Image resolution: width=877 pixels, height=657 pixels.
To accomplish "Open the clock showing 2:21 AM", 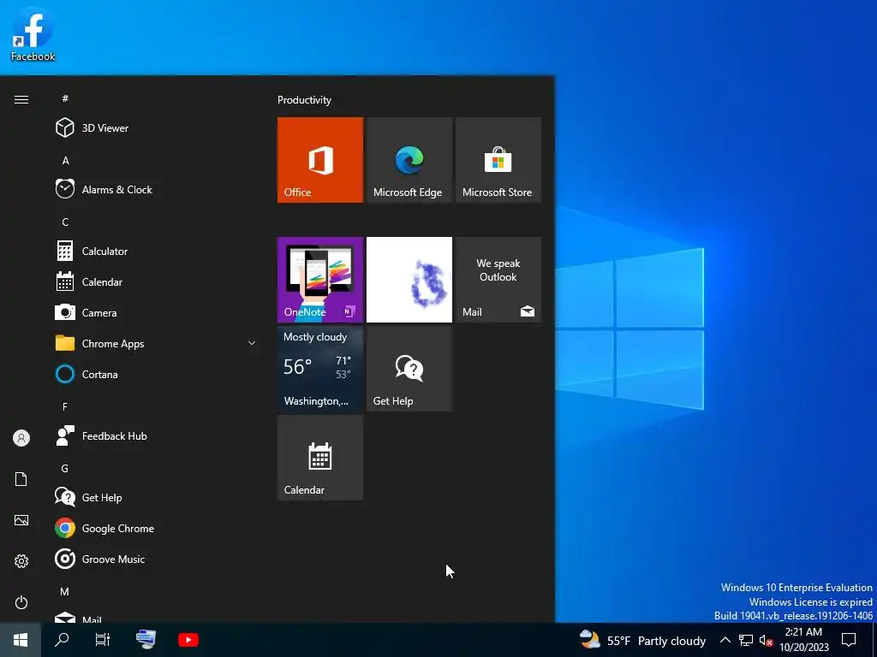I will [x=804, y=640].
